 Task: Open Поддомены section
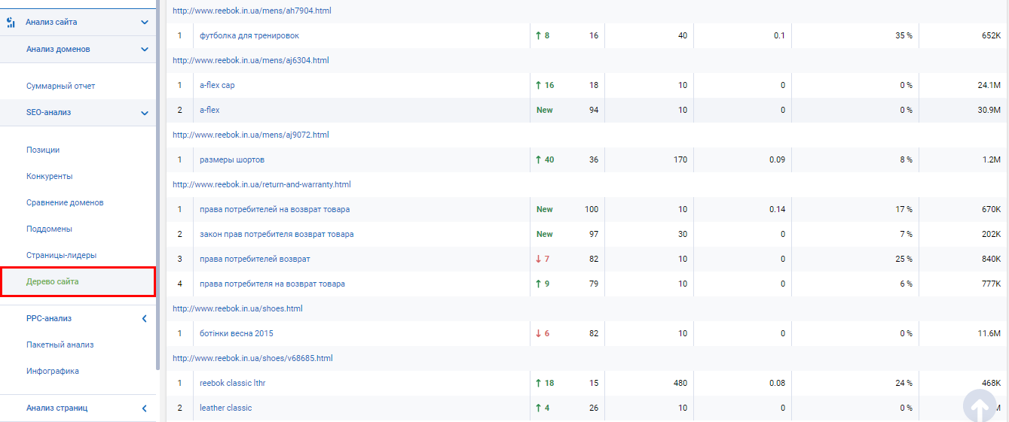(49, 229)
